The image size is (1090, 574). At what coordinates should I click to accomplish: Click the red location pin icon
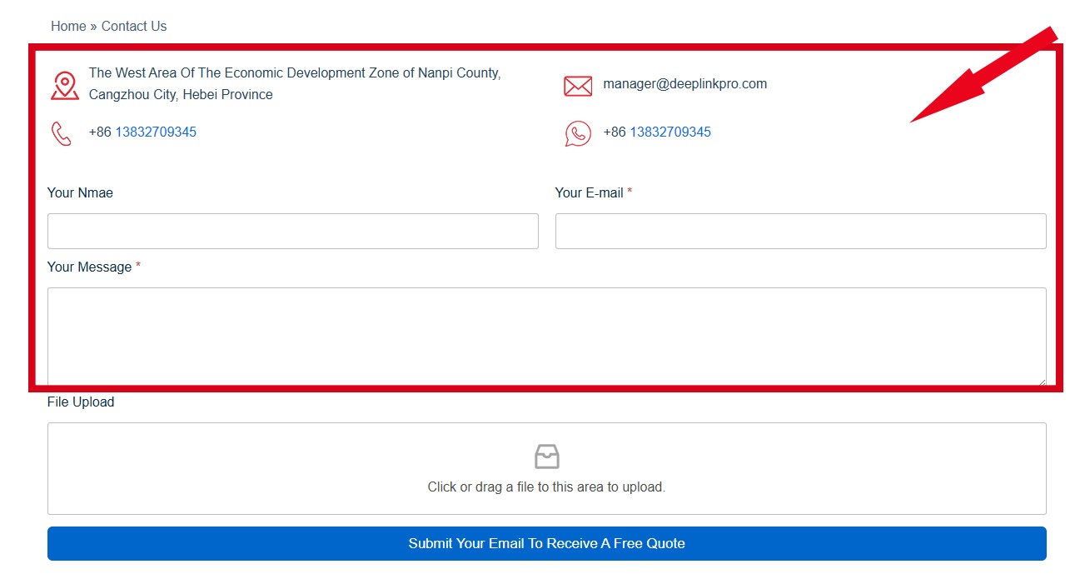[65, 85]
